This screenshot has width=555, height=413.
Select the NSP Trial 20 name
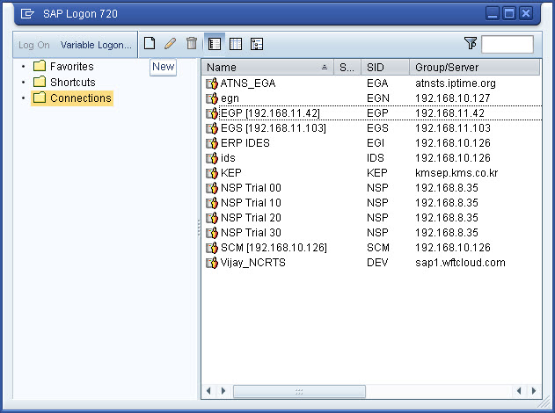point(251,218)
